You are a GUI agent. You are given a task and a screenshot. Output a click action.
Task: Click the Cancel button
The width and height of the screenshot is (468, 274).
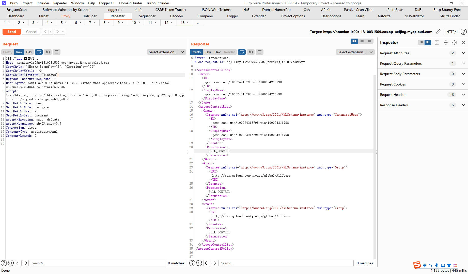coord(31,32)
